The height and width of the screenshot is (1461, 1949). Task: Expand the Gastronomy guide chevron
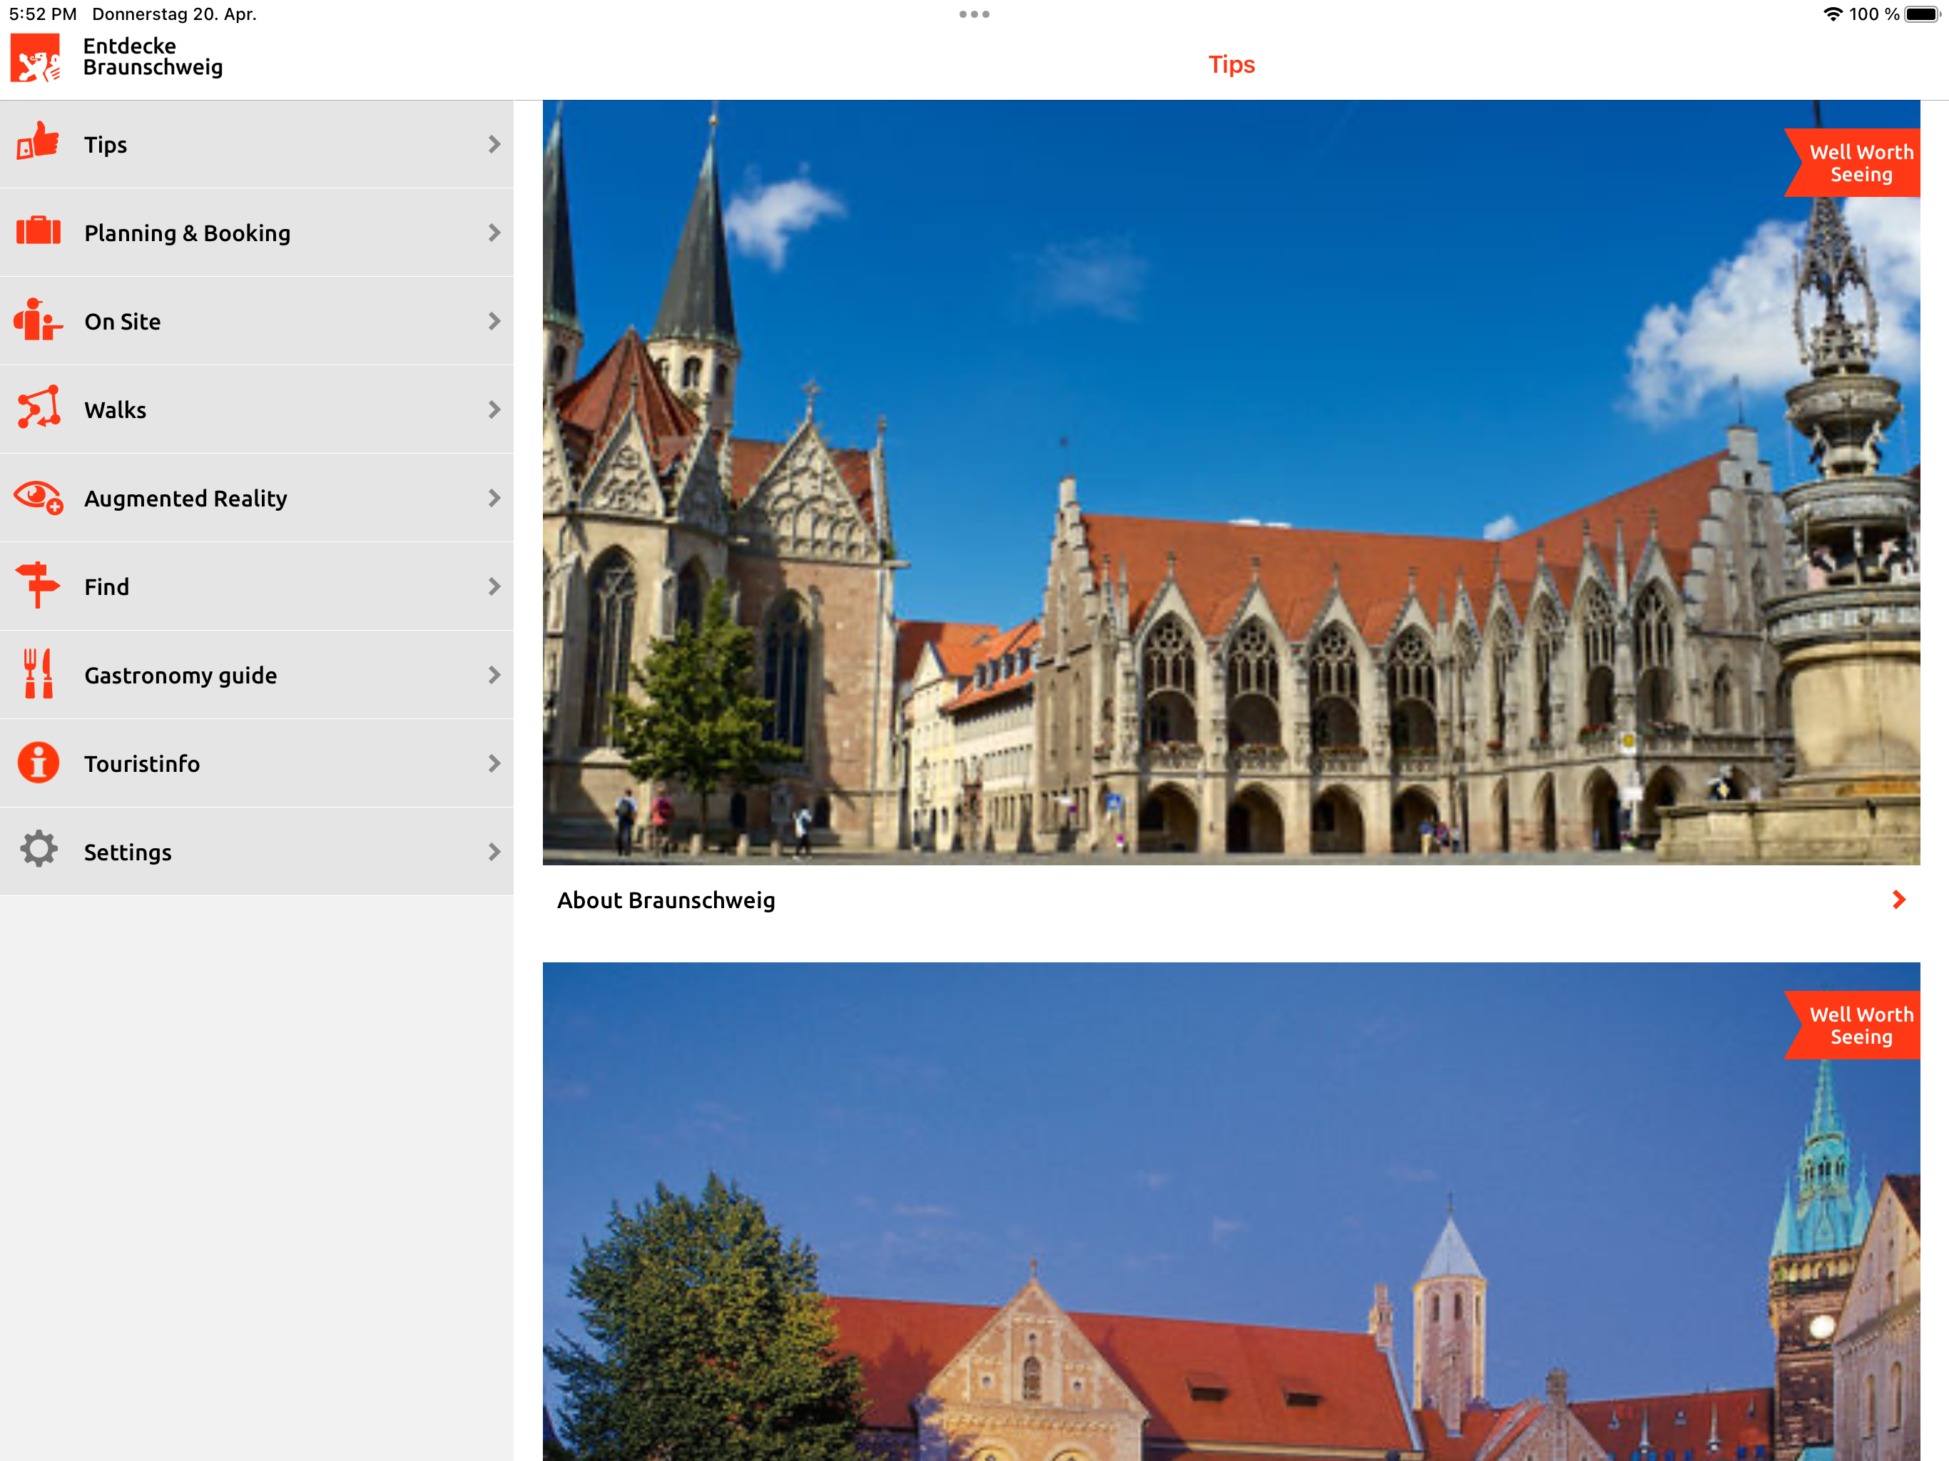[494, 675]
